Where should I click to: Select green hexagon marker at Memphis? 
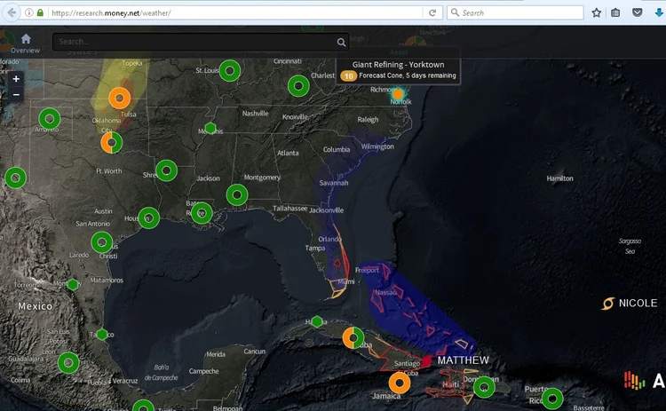click(x=210, y=127)
